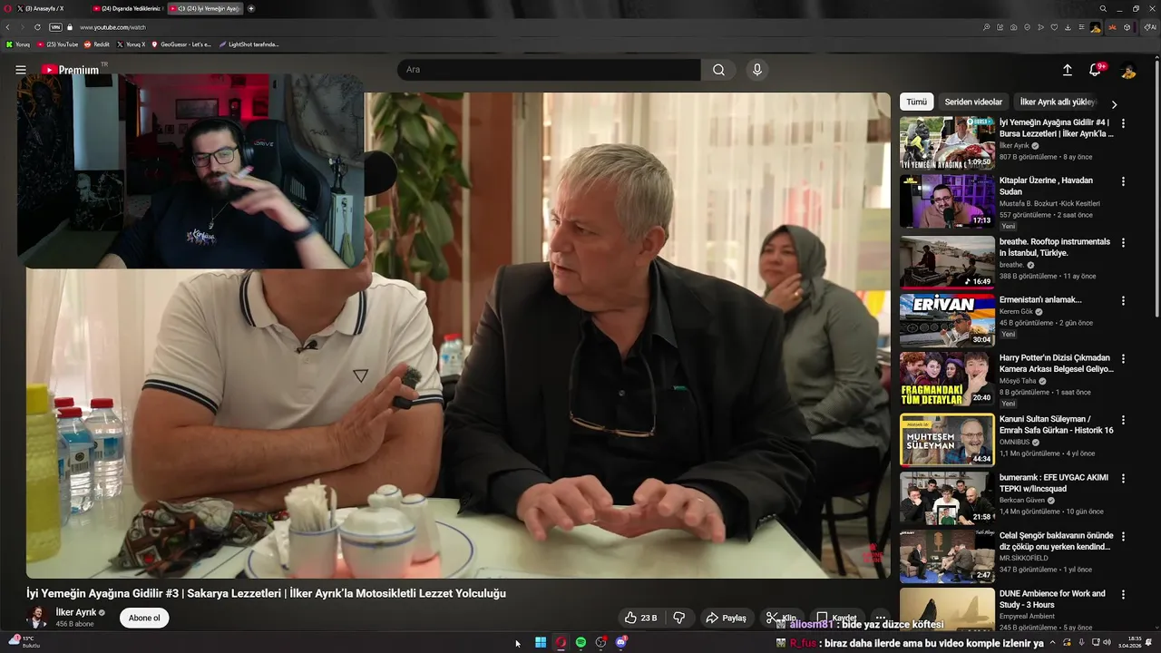Click the search magnifier button
1161x653 pixels.
tap(718, 70)
